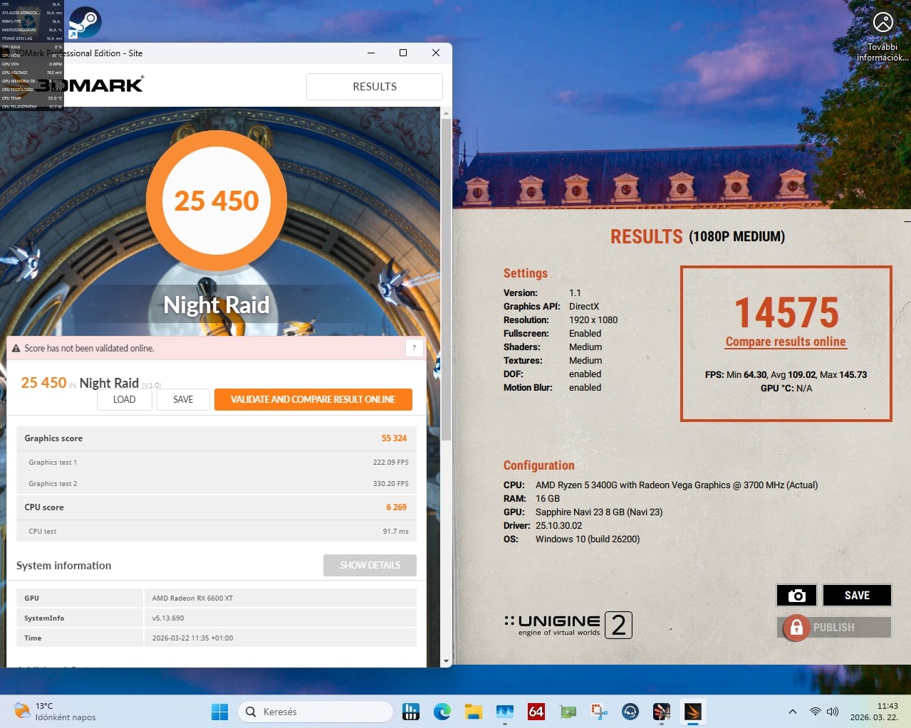911x728 pixels.
Task: Click the Graphics API DirectX value
Action: 584,307
